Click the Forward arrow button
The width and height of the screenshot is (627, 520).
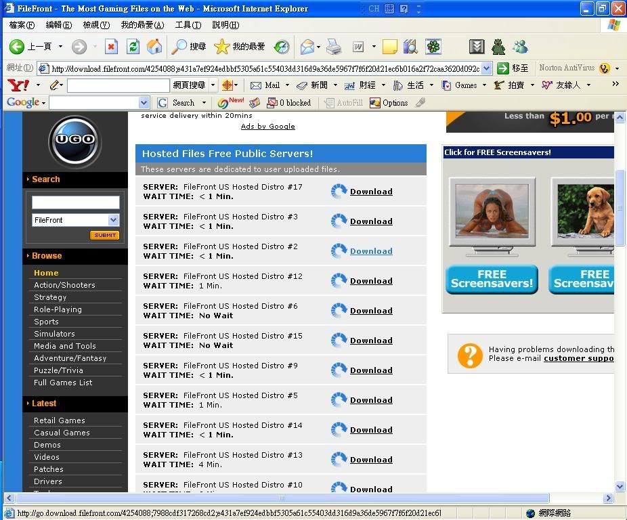pyautogui.click(x=79, y=47)
